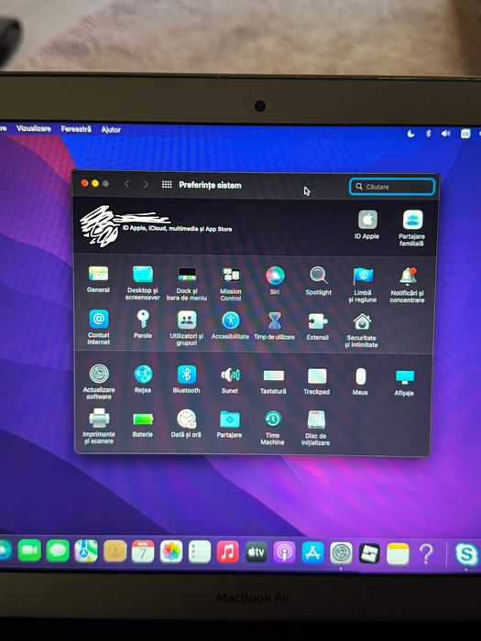Open Reminders from the Dock
The width and height of the screenshot is (481, 641).
200,552
